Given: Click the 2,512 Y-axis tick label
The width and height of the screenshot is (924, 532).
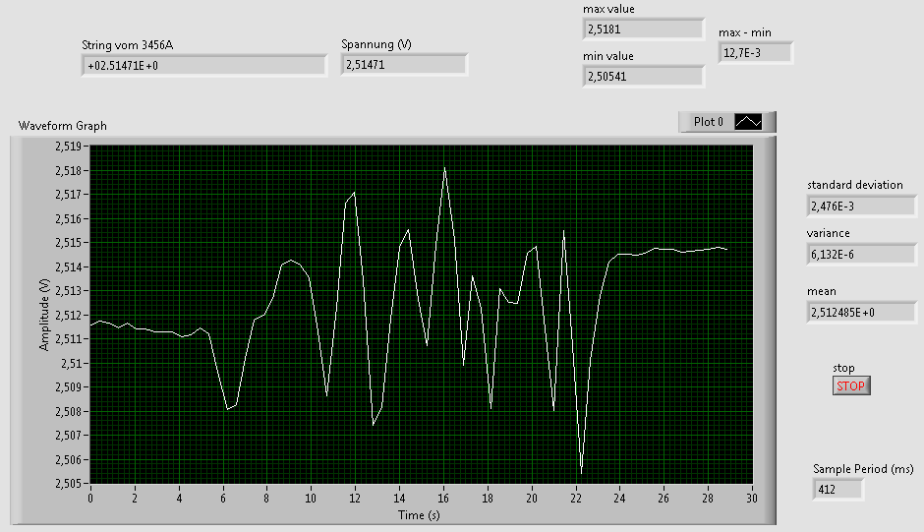Looking at the screenshot, I should (68, 315).
